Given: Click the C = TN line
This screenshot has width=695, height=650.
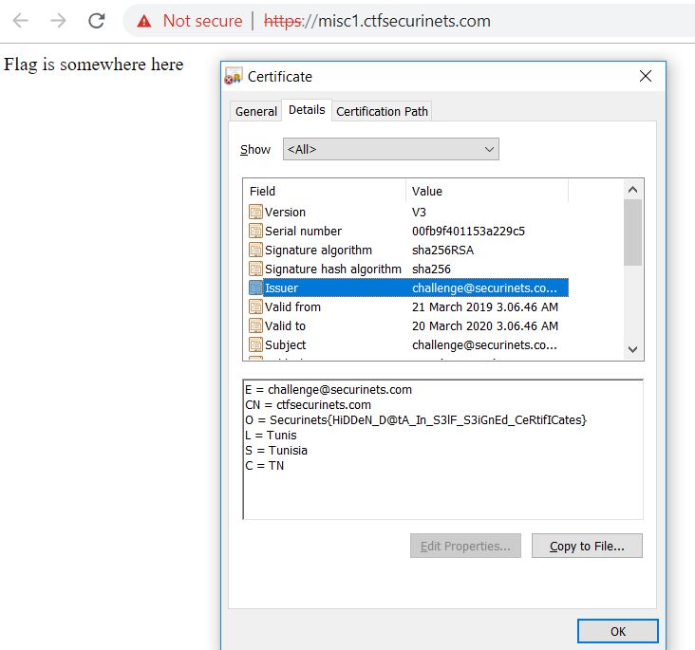Looking at the screenshot, I should pyautogui.click(x=265, y=465).
